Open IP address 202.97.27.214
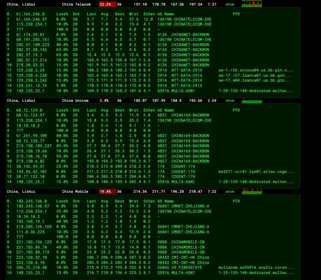 point(31,60)
